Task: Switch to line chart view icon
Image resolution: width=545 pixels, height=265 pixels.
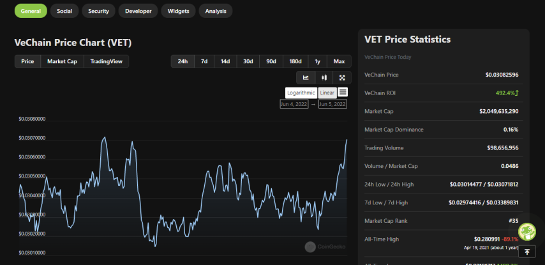Action: click(306, 77)
